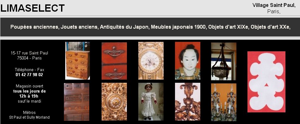
Task: Open the dark wooden tansu cabinet image
Action: coord(77,102)
